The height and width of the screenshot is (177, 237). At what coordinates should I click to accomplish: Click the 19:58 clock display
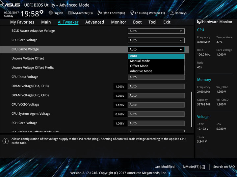[30, 14]
